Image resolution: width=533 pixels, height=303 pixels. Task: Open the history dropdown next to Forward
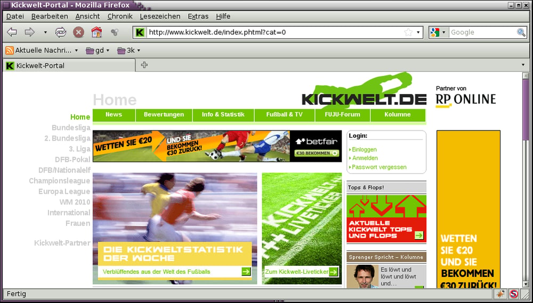pos(45,32)
